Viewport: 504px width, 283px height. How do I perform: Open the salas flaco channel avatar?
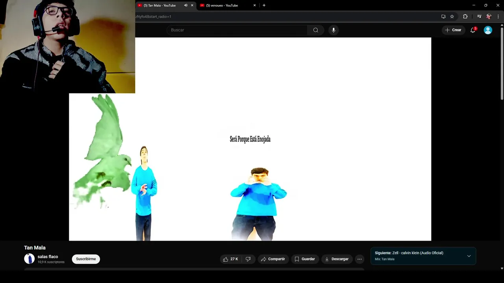(30, 259)
